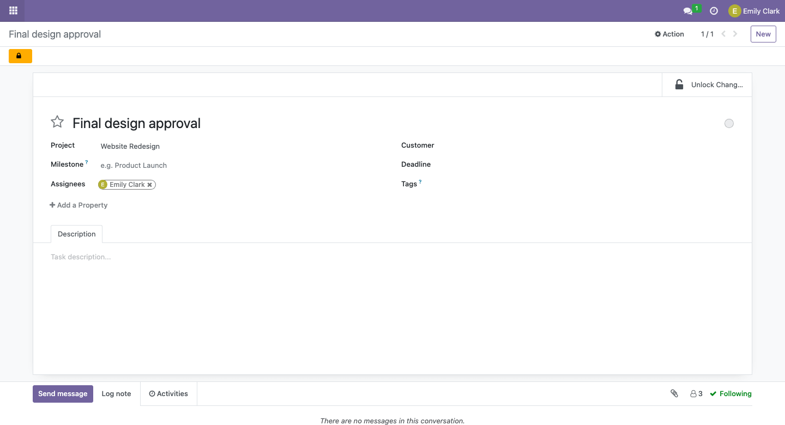Click the 1 / 1 pager counter

point(707,34)
